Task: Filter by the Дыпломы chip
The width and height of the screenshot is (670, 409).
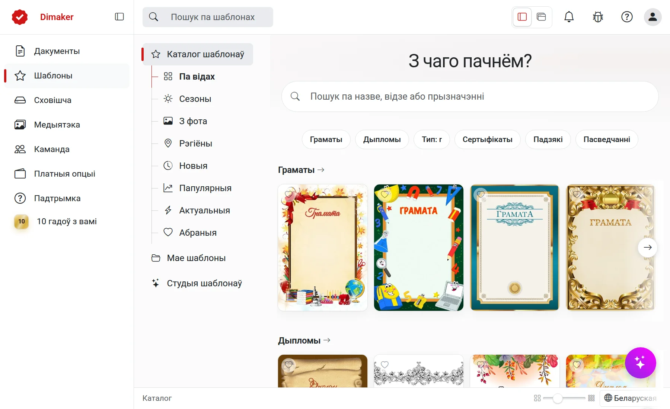Action: pyautogui.click(x=382, y=139)
